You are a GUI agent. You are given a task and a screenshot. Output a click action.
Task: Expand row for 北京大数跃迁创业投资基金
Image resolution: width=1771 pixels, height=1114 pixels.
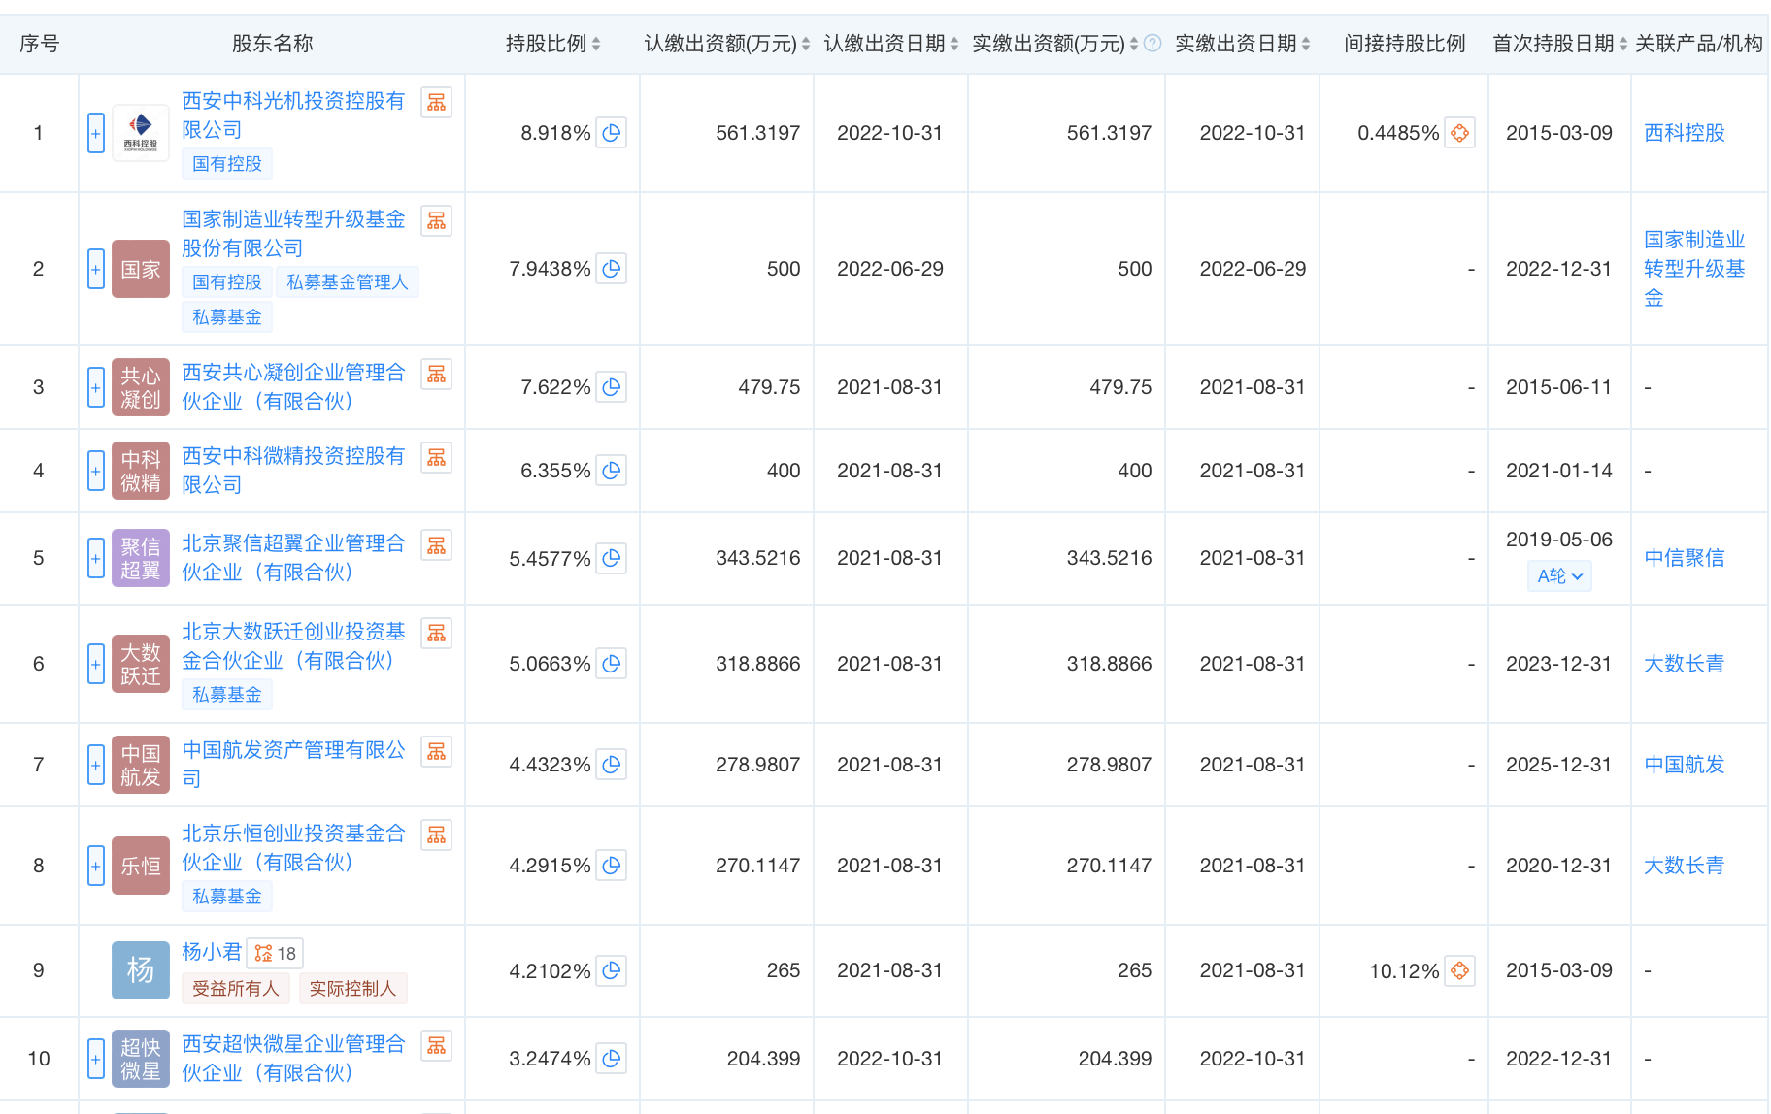tap(95, 664)
